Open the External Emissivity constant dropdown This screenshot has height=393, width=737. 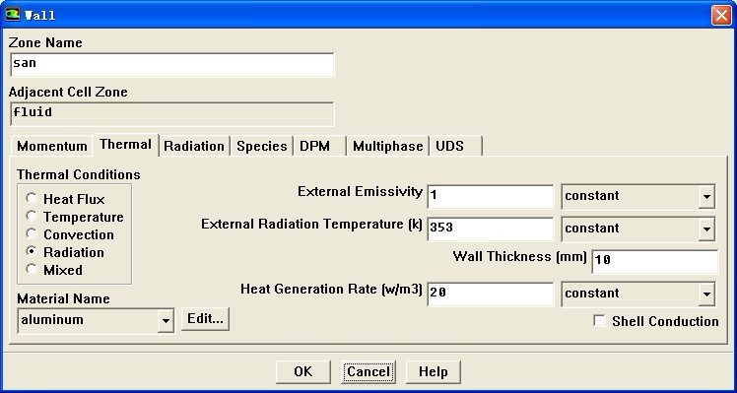706,197
